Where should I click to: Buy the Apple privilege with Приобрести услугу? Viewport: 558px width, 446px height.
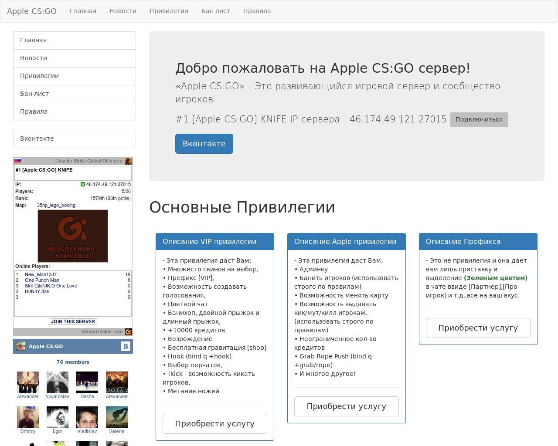[x=347, y=406]
